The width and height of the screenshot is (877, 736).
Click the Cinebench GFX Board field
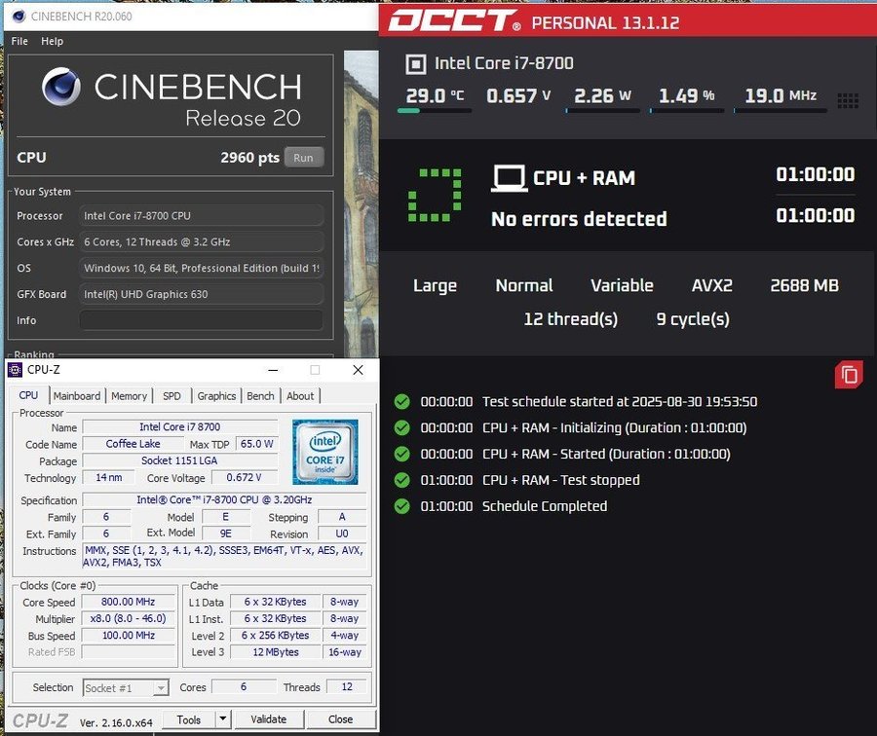click(x=201, y=294)
